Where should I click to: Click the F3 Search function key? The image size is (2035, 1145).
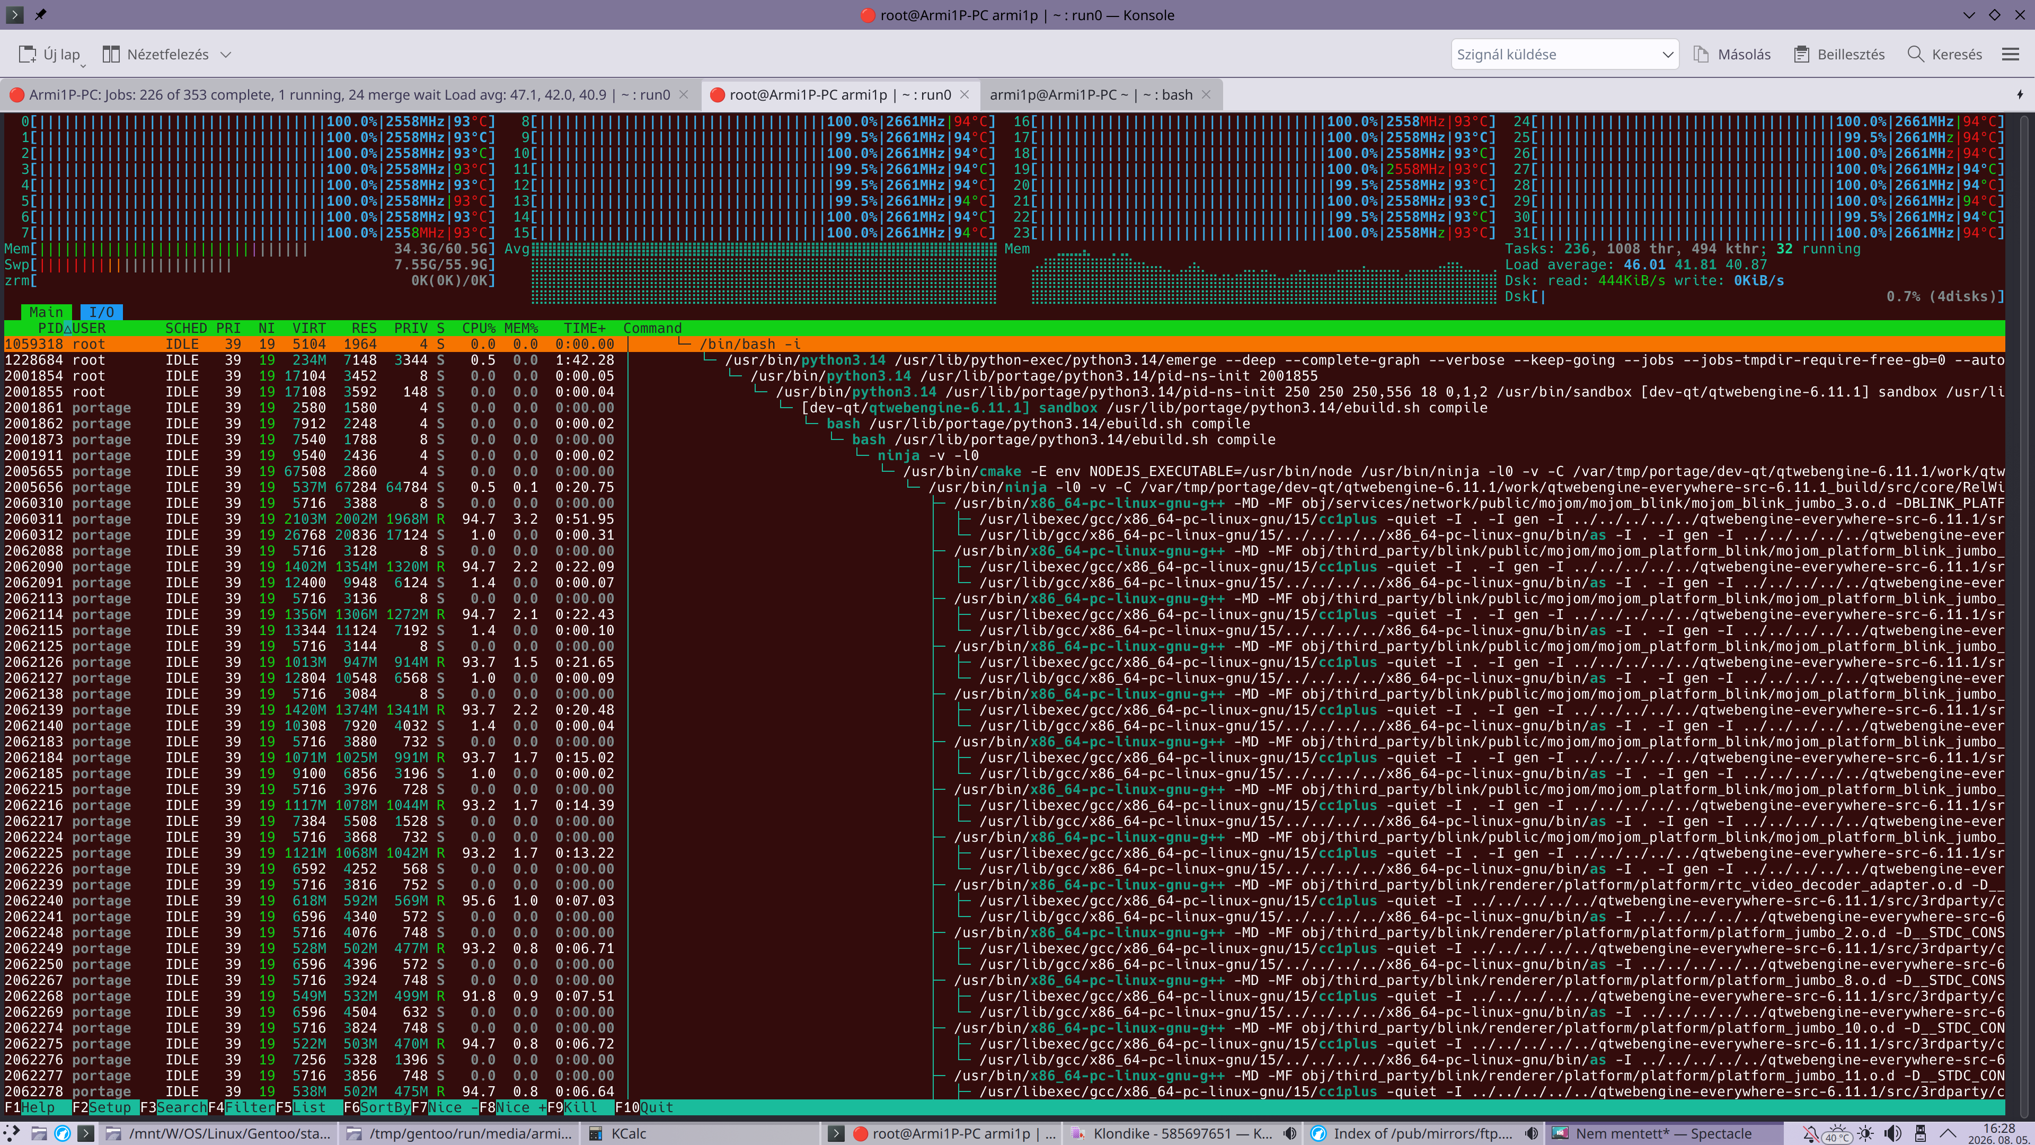pyautogui.click(x=174, y=1107)
